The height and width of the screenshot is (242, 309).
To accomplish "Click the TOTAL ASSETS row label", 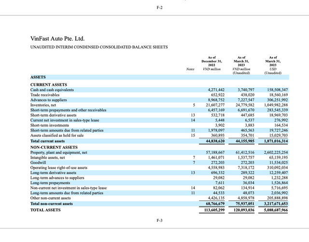I will click(x=46, y=210).
